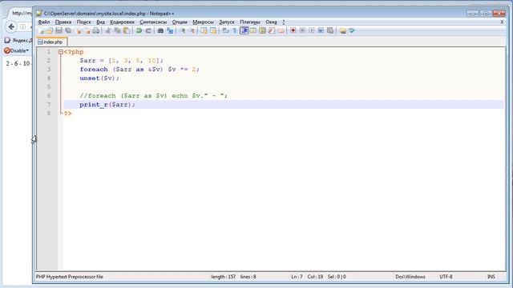The width and height of the screenshot is (513, 288).
Task: Click the Close All toolbar icon
Action: pyautogui.click(x=87, y=30)
